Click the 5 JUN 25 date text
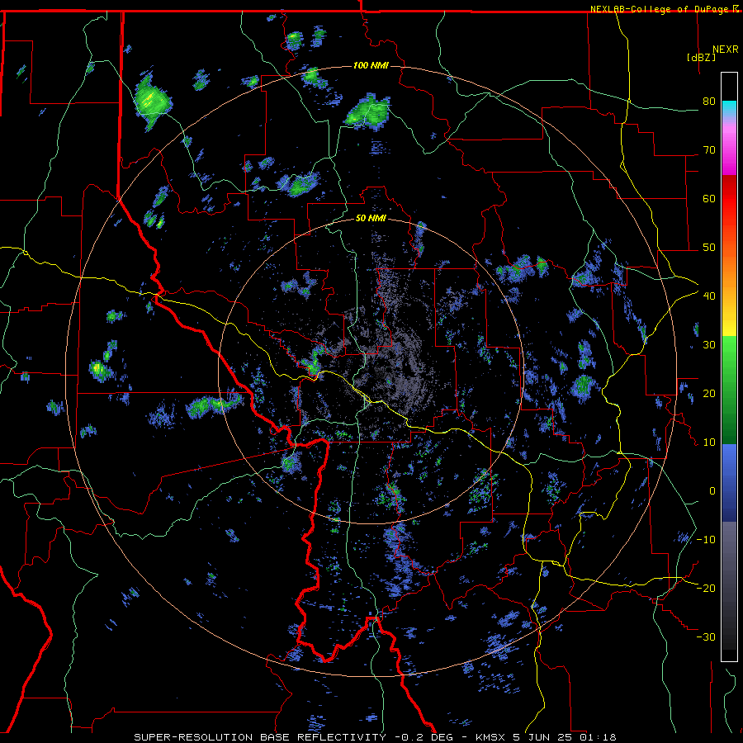 pyautogui.click(x=542, y=737)
